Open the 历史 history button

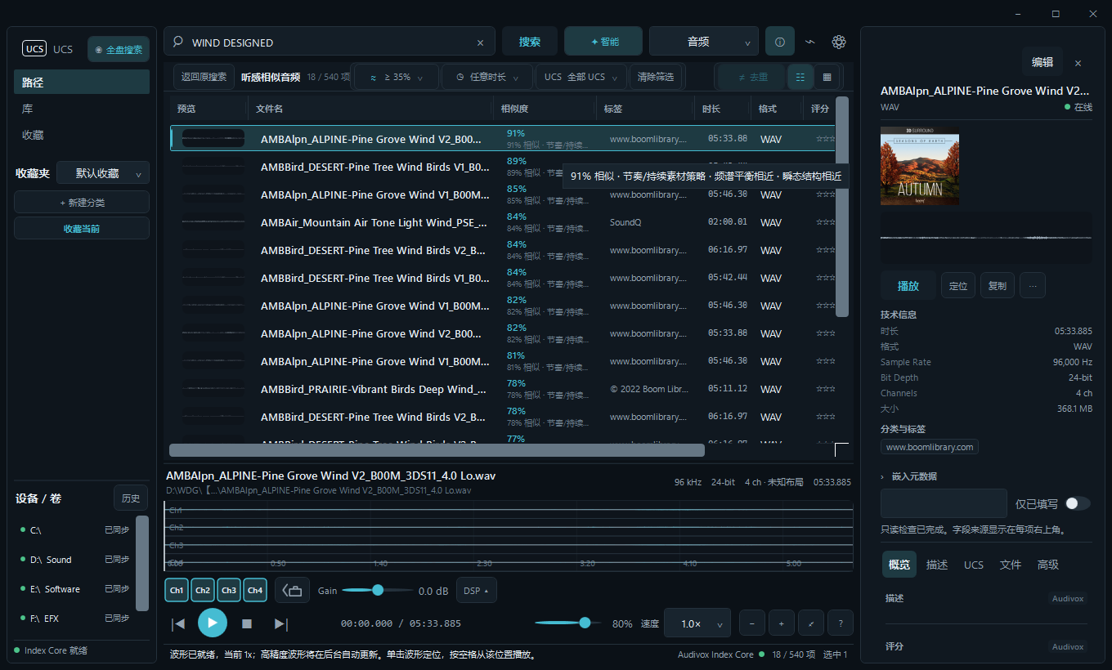click(131, 498)
